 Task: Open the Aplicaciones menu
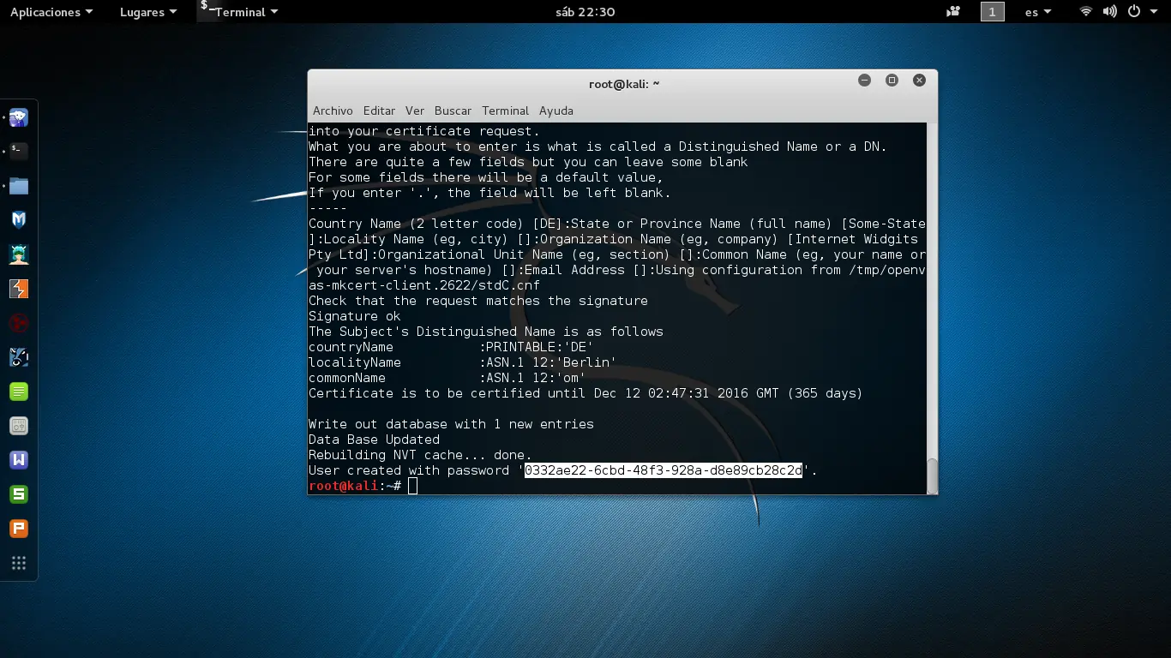(x=51, y=12)
